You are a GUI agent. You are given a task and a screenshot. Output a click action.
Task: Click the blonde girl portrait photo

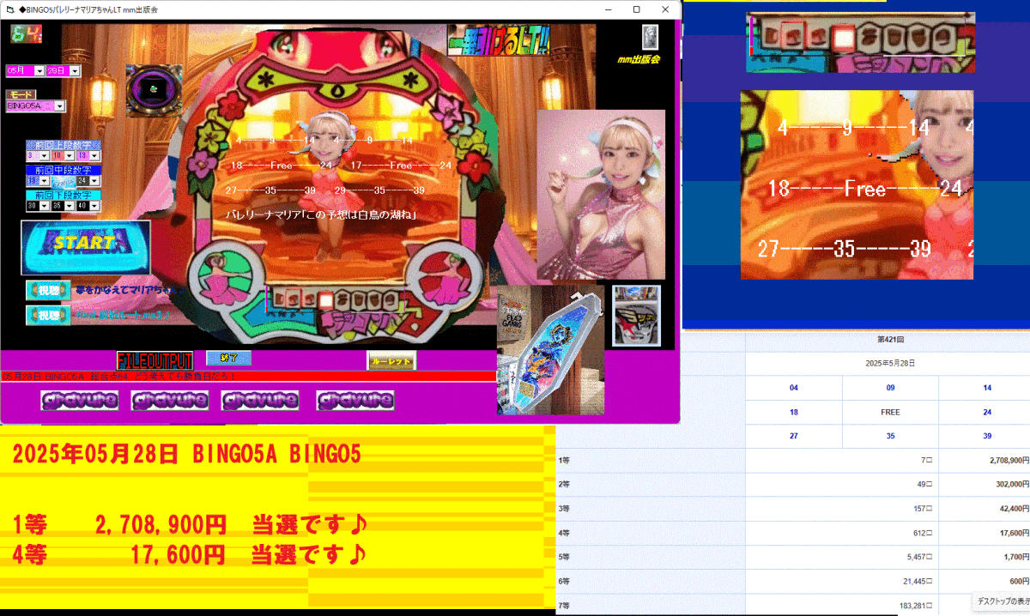point(601,195)
